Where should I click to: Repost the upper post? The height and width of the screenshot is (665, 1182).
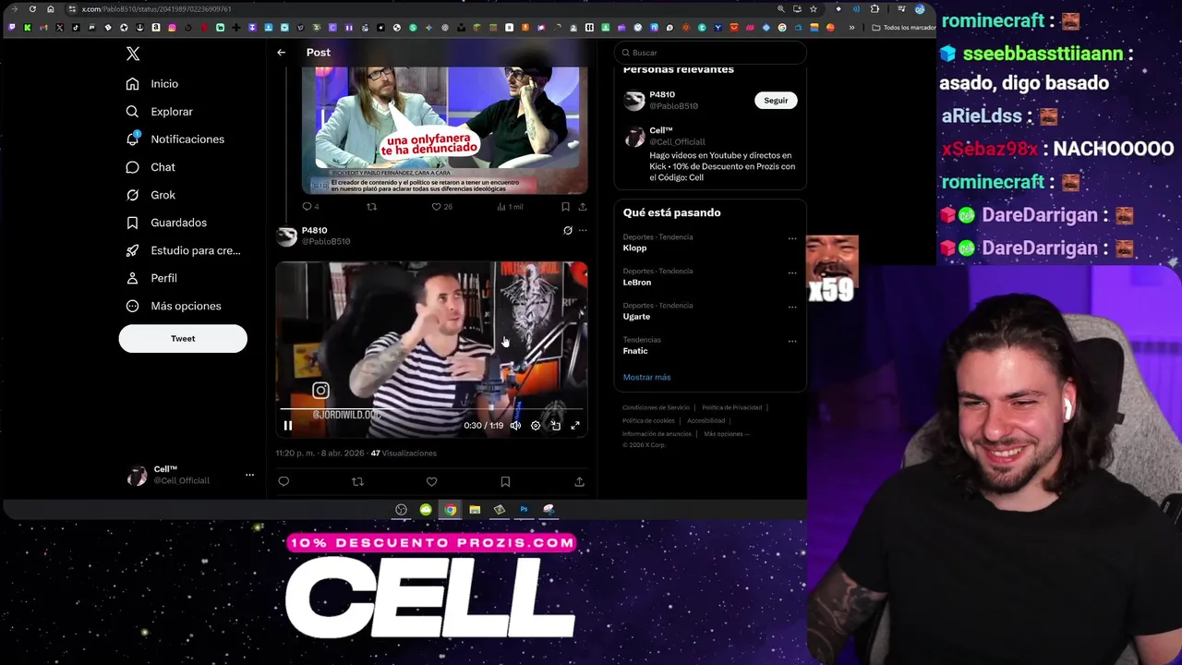[371, 207]
